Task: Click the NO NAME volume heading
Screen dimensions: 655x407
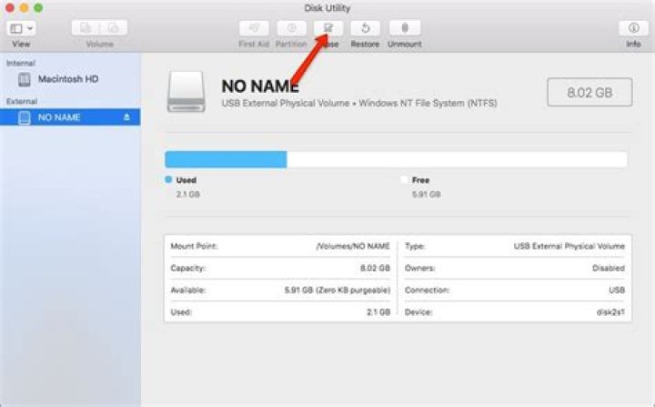Action: pyautogui.click(x=260, y=86)
